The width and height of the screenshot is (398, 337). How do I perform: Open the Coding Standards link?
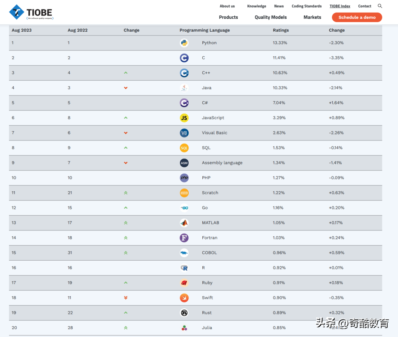point(307,6)
